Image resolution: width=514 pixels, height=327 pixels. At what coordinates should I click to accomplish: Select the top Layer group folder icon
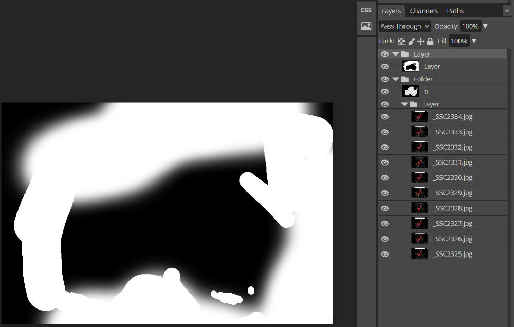(x=405, y=54)
